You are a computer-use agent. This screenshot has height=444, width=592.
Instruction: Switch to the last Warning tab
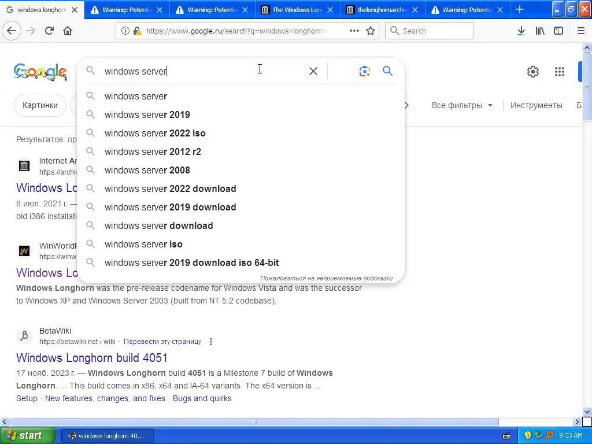(x=467, y=10)
